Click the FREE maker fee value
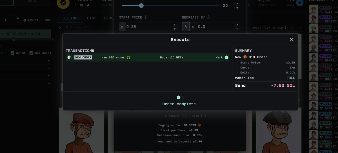This screenshot has height=153, width=338. (291, 78)
